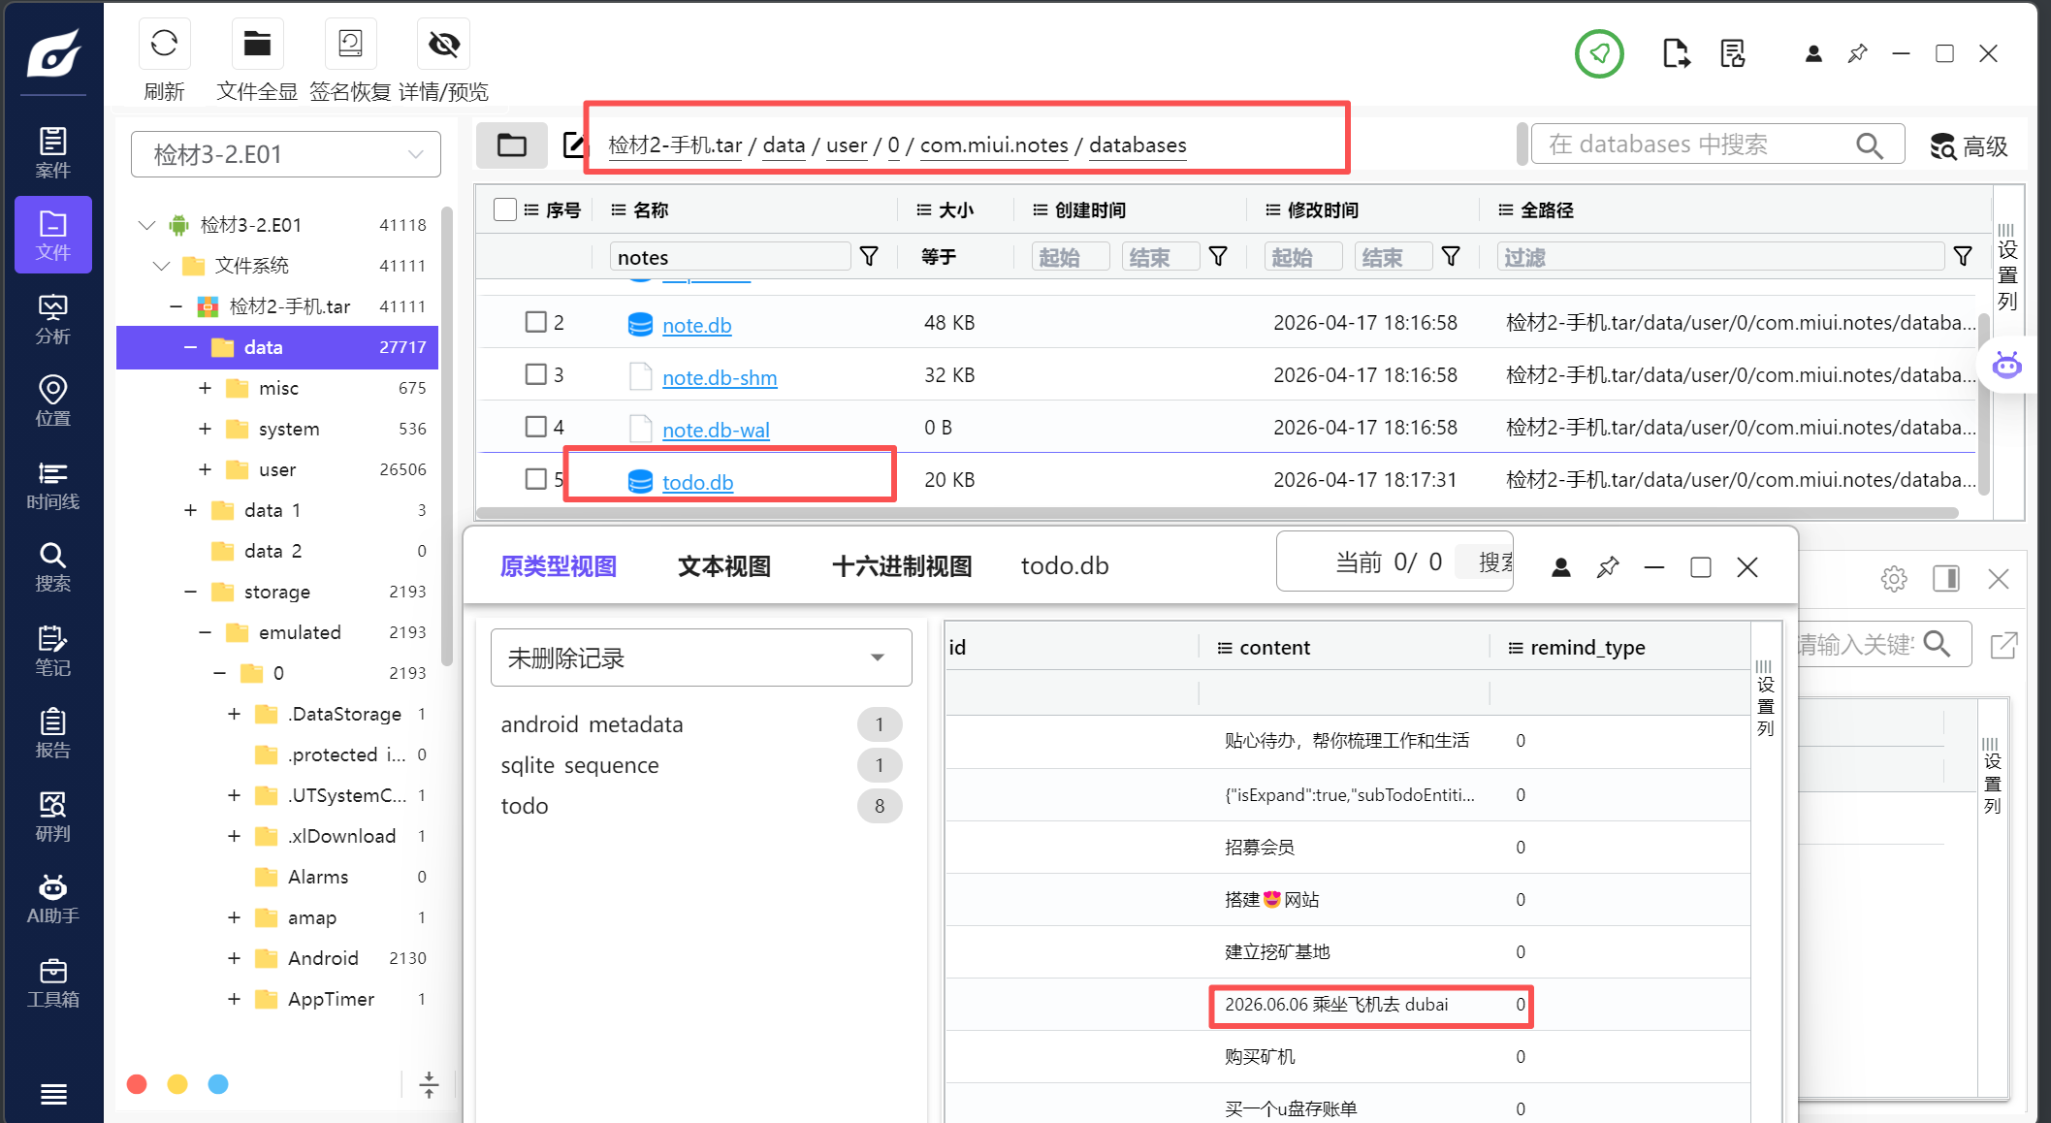Open the 文件 sidebar section
The width and height of the screenshot is (2051, 1123).
[x=52, y=235]
